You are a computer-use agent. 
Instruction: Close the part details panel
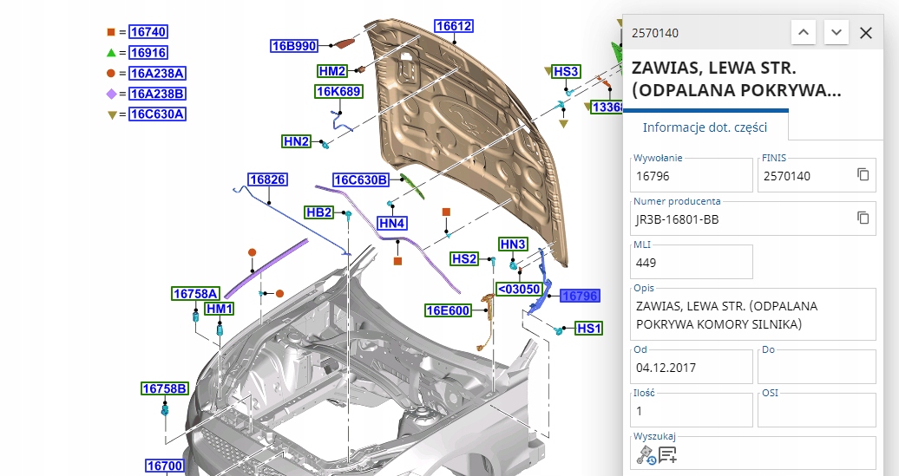(866, 33)
